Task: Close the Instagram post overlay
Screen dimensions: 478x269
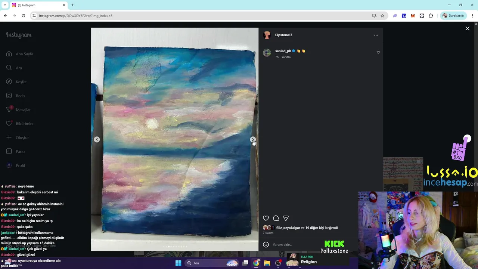Action: click(x=467, y=28)
